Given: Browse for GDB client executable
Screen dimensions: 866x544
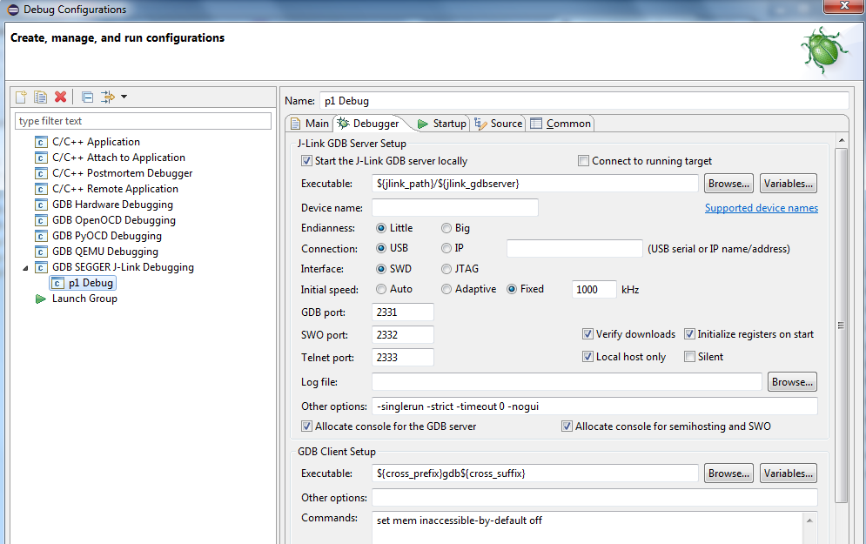Looking at the screenshot, I should (728, 473).
